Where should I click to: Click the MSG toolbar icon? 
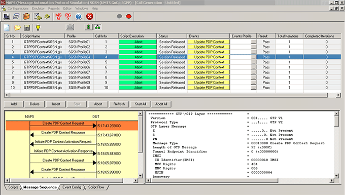tap(58, 17)
